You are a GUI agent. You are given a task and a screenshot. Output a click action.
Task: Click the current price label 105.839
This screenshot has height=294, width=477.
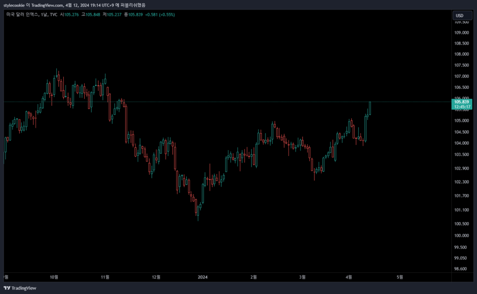(x=463, y=101)
